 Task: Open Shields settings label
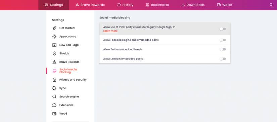coord(64,53)
